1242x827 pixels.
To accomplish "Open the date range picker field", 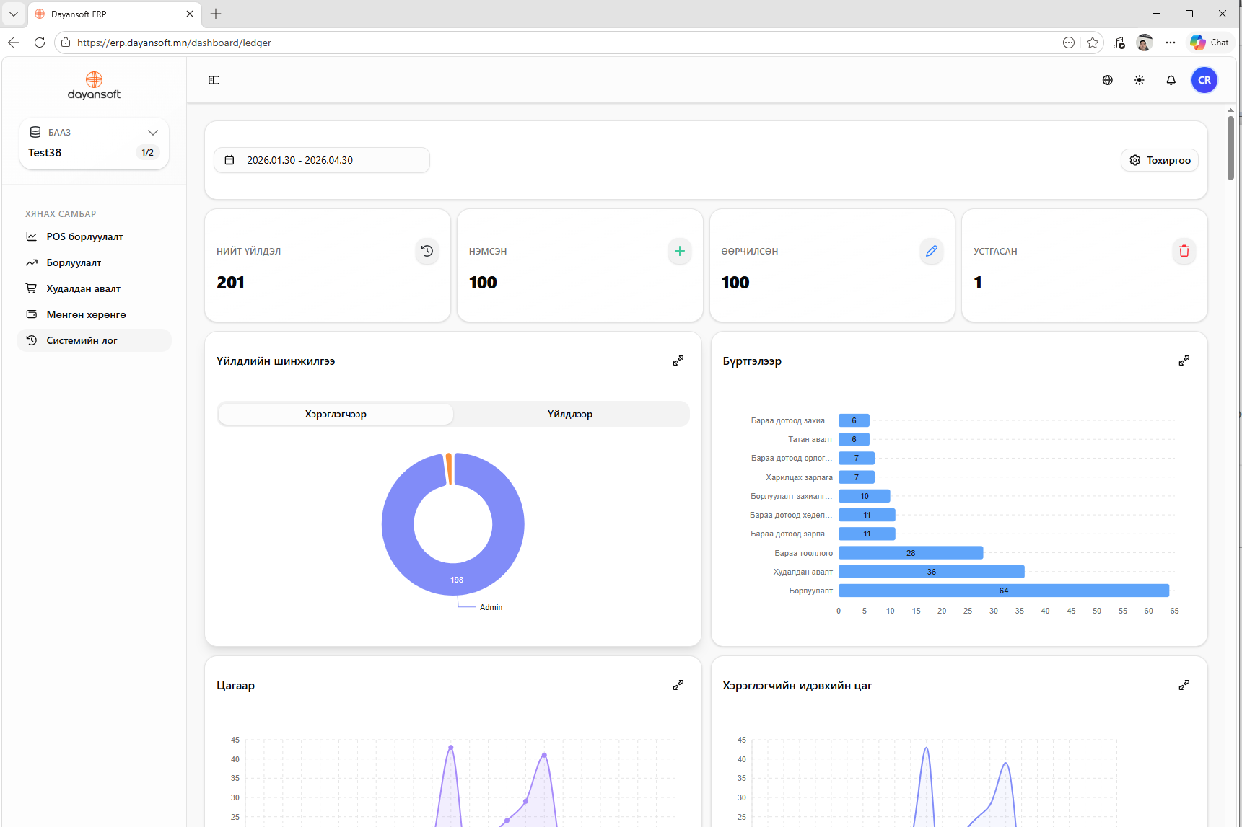I will click(x=322, y=160).
